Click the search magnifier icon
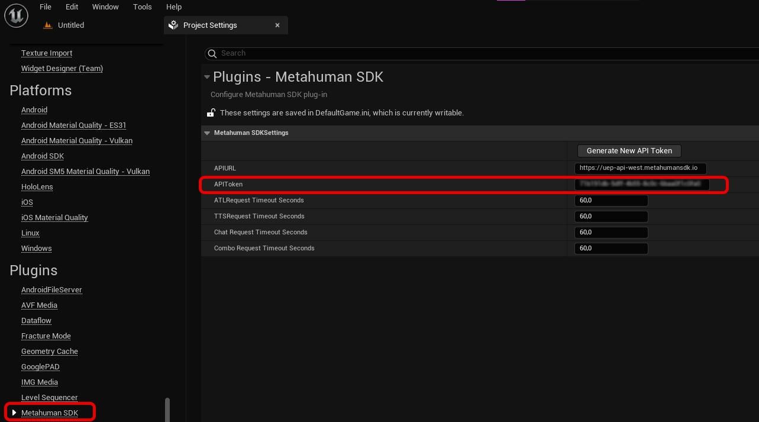Image resolution: width=759 pixels, height=422 pixels. pos(212,53)
